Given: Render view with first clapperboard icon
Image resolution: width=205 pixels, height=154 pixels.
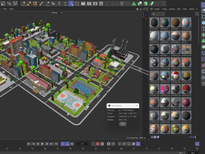Looking at the screenshot, I should [83, 3].
